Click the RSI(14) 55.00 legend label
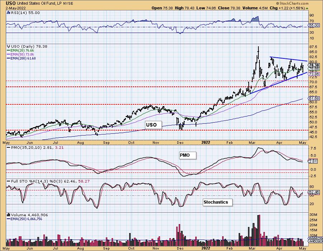This screenshot has height=251, width=323. tap(25, 13)
